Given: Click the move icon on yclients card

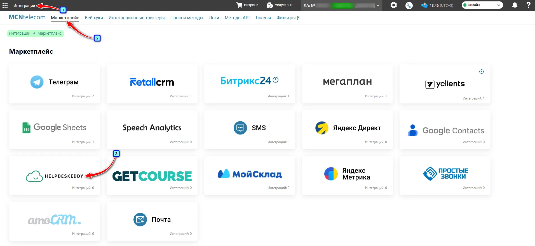Looking at the screenshot, I should point(481,72).
